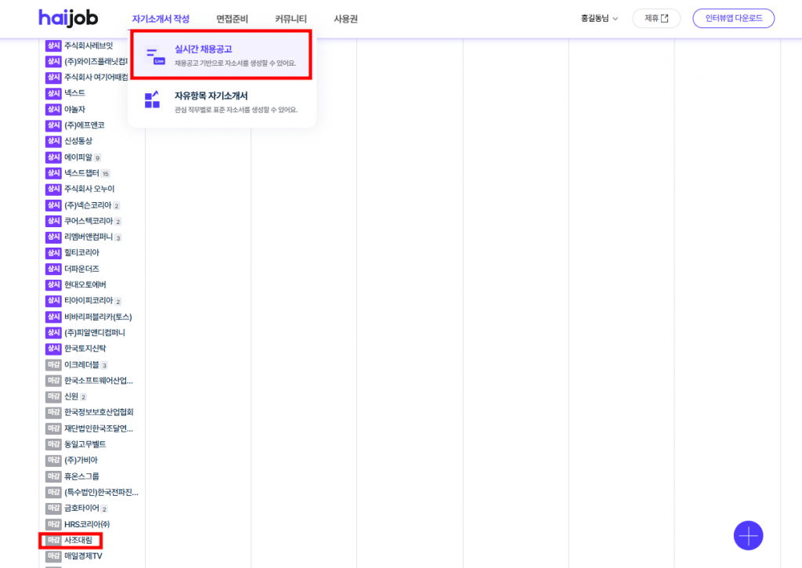
Task: Open the 신성통상 listing
Action: [78, 141]
